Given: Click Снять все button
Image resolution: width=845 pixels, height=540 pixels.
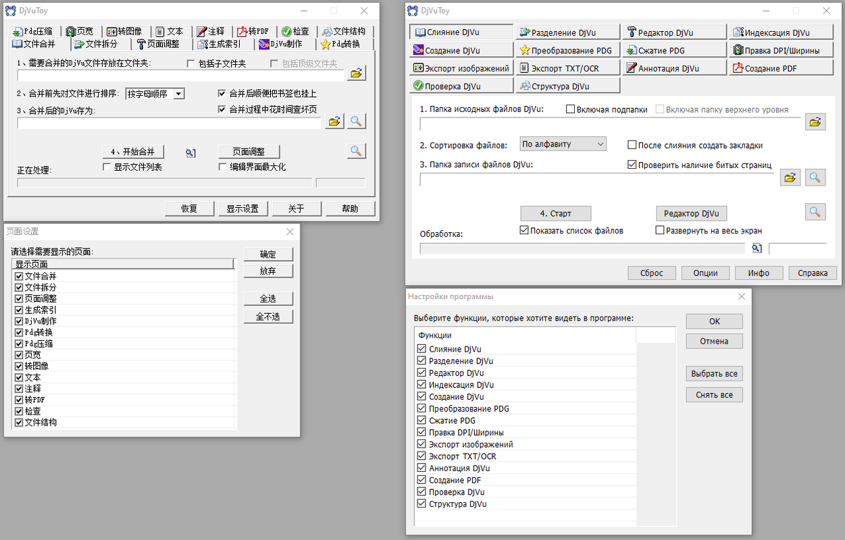Looking at the screenshot, I should [714, 395].
